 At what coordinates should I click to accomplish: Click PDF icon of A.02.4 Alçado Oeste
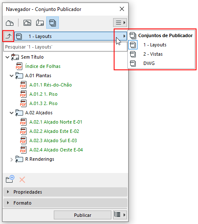tap(23, 150)
